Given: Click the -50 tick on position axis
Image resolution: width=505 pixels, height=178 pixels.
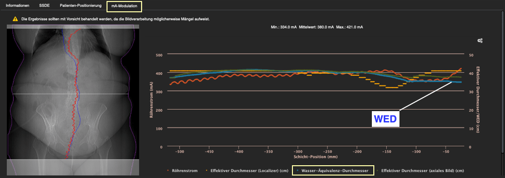Looking at the screenshot, I should click(446, 151).
